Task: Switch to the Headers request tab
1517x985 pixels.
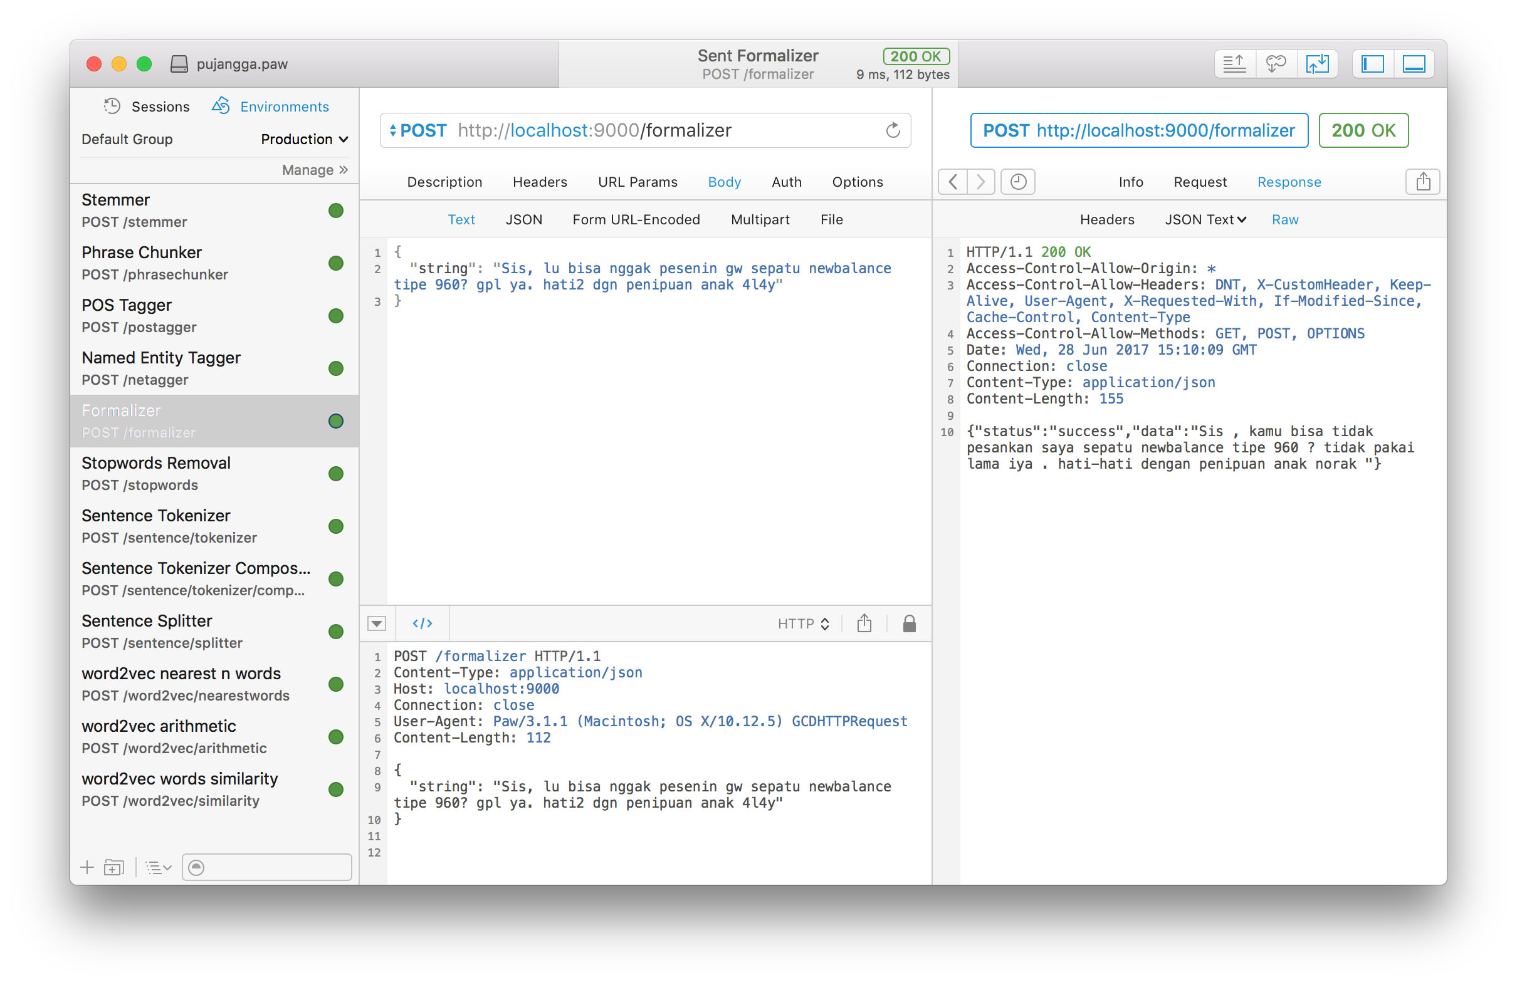Action: [539, 182]
